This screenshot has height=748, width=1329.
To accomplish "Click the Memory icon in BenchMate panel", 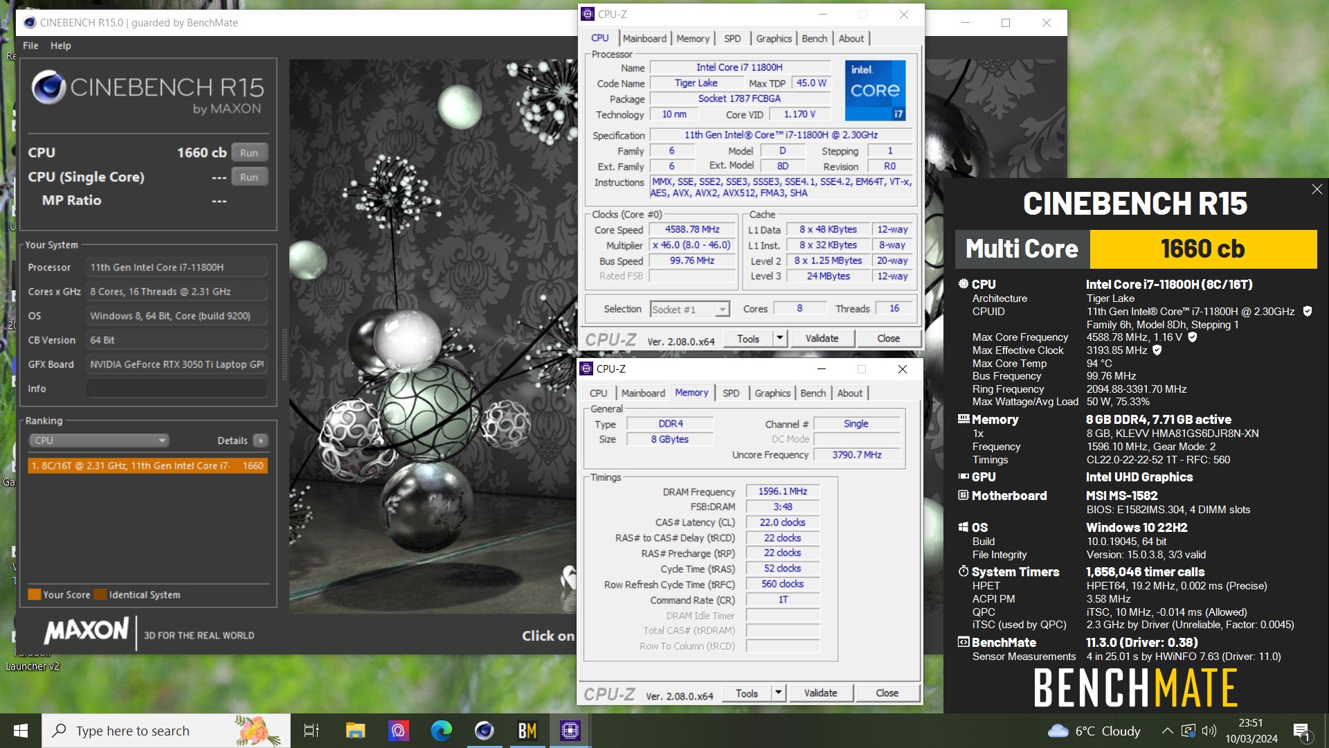I will click(963, 419).
